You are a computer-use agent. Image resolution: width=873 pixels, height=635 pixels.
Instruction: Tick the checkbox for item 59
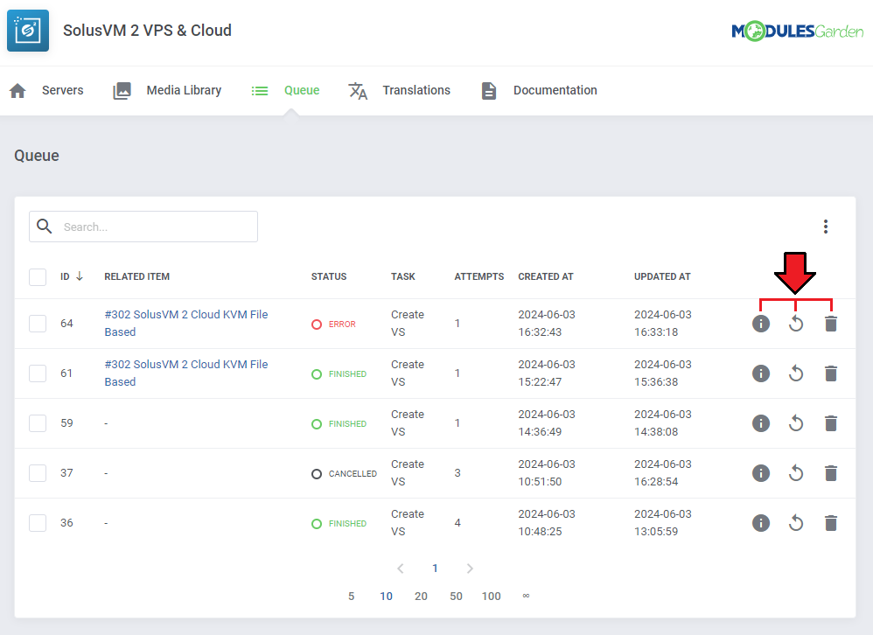38,423
